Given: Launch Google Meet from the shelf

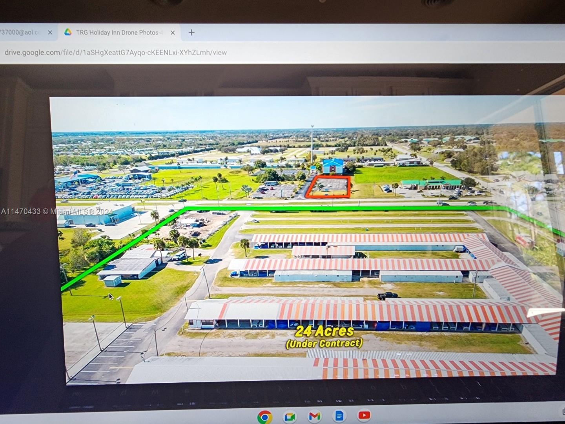Looking at the screenshot, I should coord(290,416).
